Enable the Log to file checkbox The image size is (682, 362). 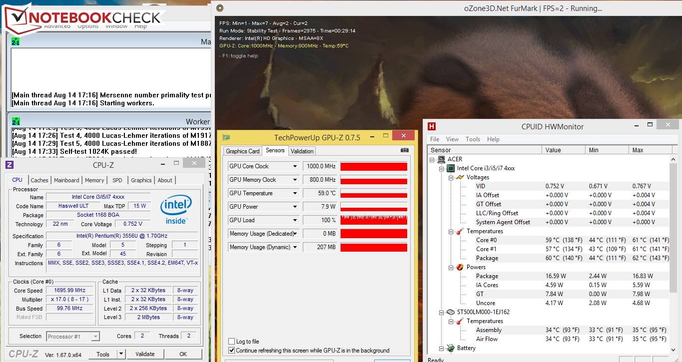[231, 342]
